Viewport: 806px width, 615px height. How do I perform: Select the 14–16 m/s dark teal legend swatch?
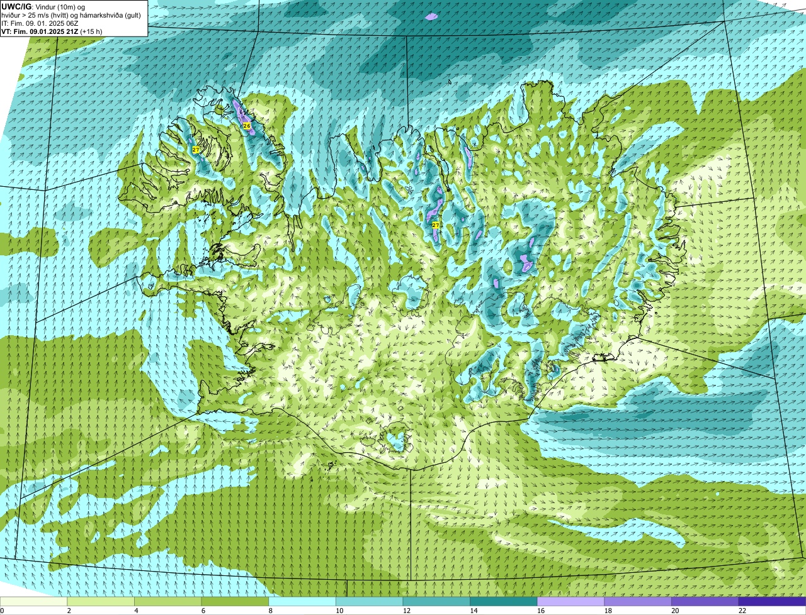pyautogui.click(x=504, y=601)
